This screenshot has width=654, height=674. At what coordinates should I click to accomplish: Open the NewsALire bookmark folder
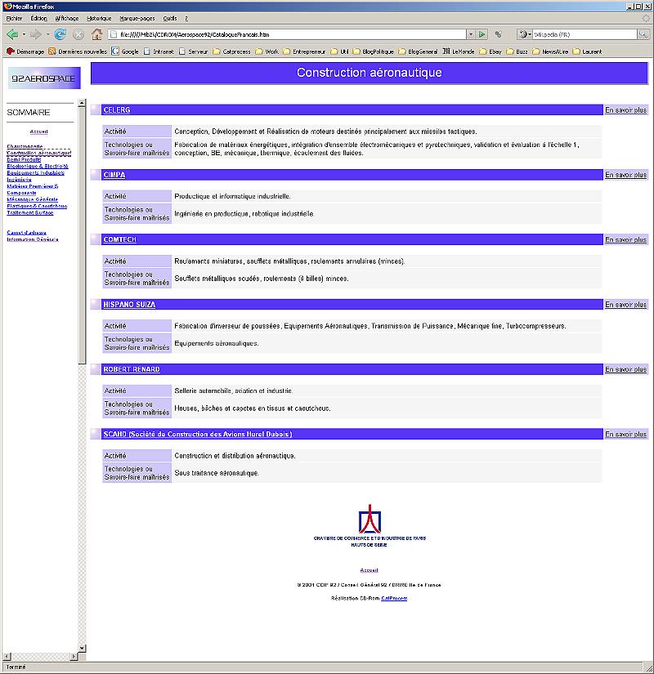pyautogui.click(x=550, y=51)
